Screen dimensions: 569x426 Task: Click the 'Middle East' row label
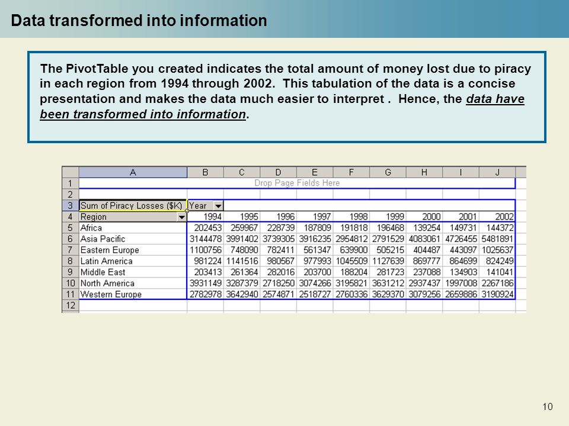[133, 272]
